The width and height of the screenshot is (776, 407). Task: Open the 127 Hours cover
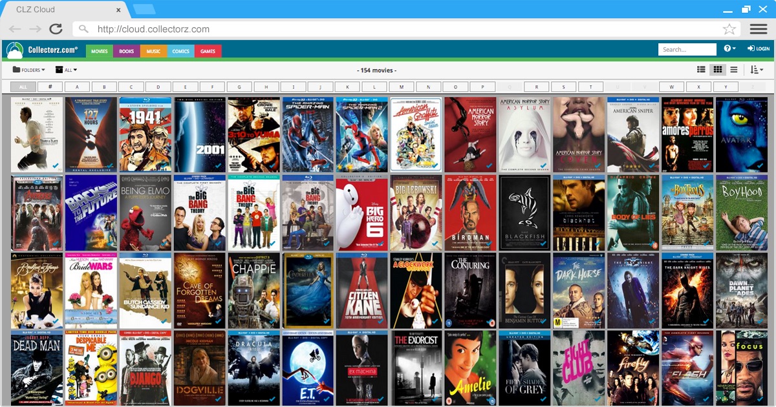(x=91, y=134)
